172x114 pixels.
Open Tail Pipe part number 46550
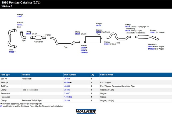[67, 86]
